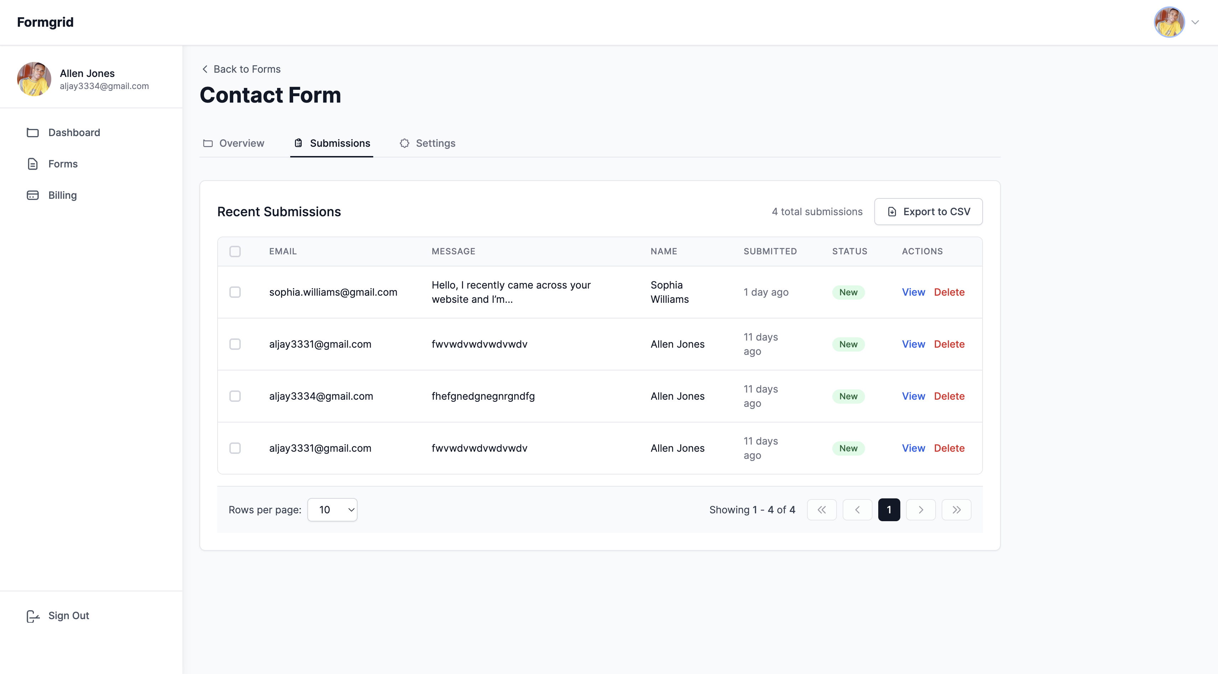
Task: Check the sophia.williams@gmail.com row checkbox
Action: pyautogui.click(x=235, y=292)
